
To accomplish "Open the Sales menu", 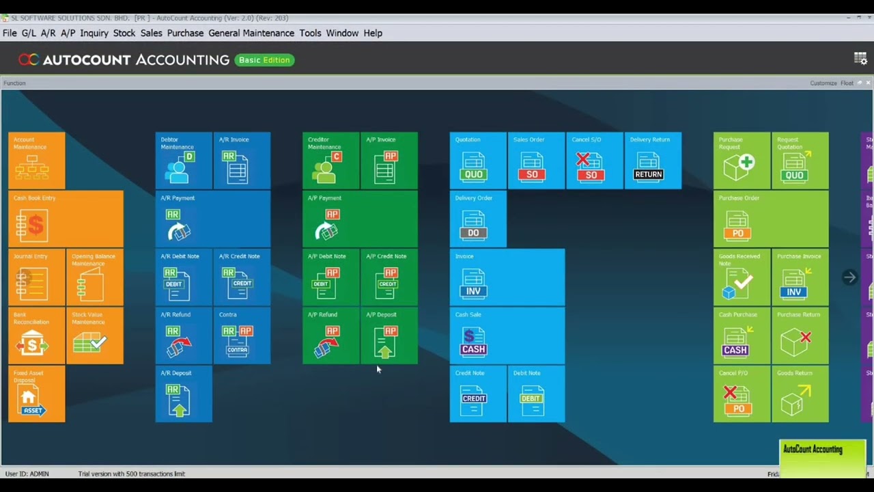I will (x=152, y=33).
